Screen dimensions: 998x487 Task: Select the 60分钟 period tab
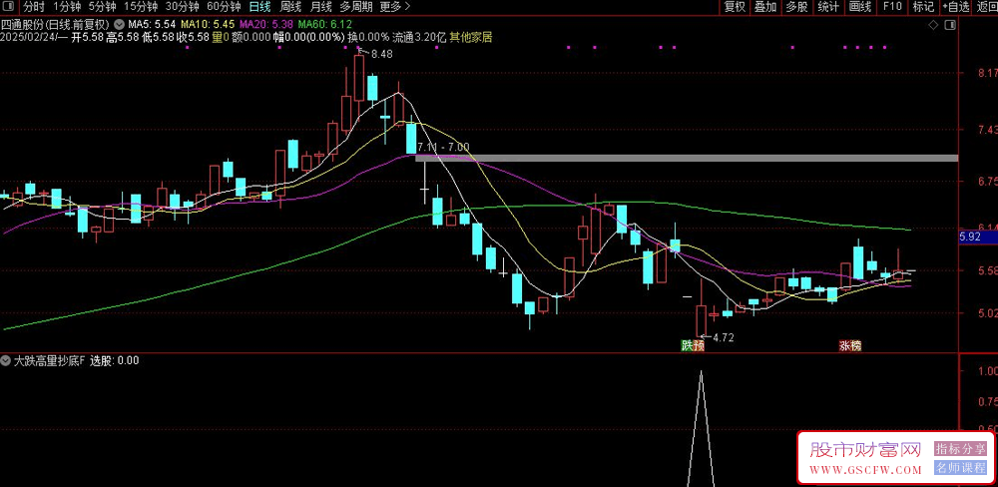click(x=224, y=7)
